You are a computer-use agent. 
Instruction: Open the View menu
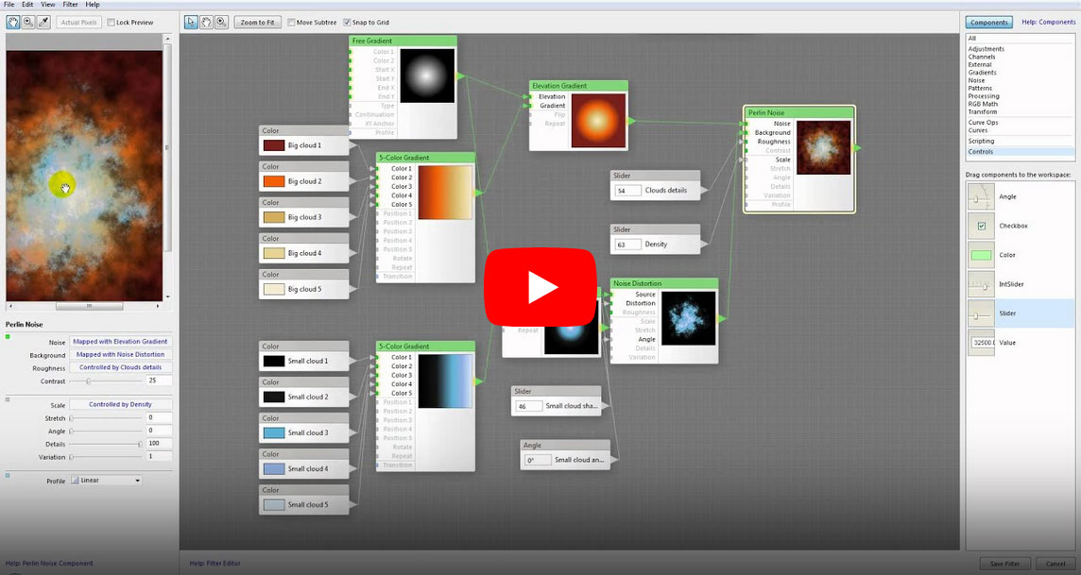coord(47,5)
